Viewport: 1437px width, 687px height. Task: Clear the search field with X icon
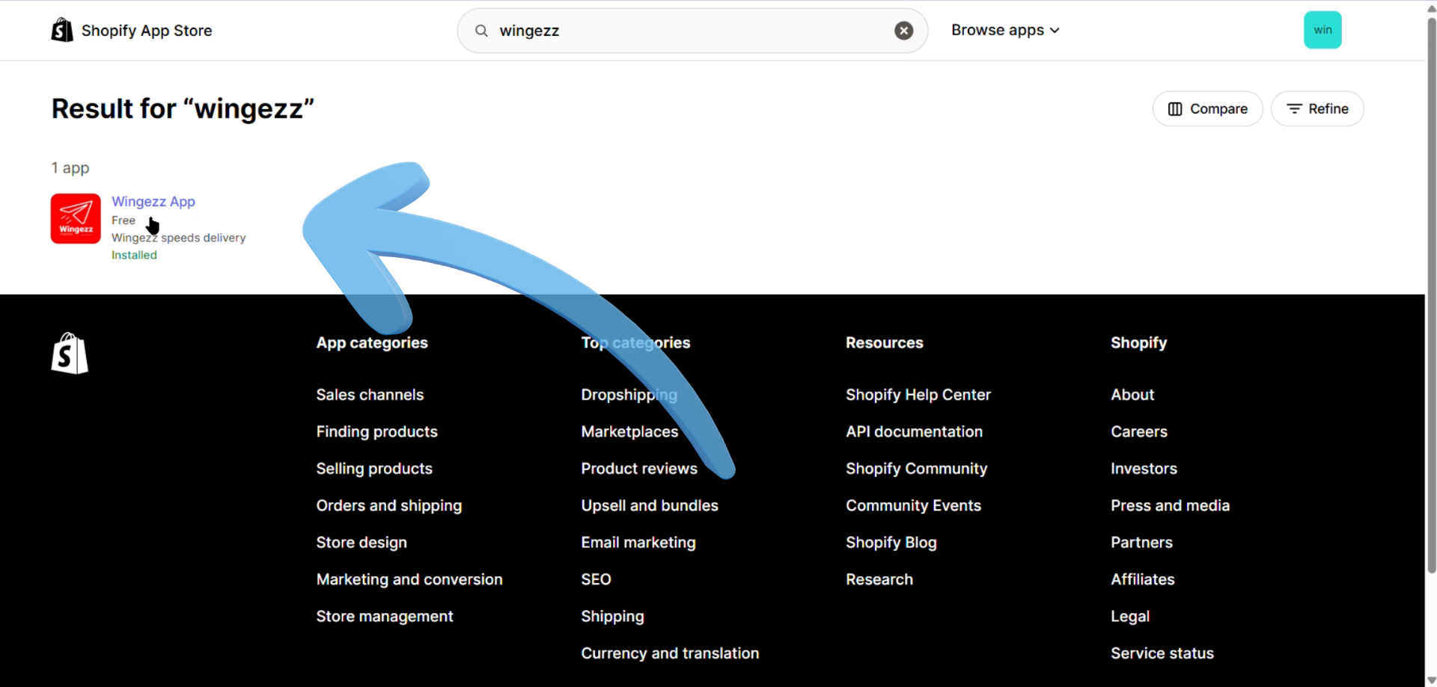click(903, 31)
